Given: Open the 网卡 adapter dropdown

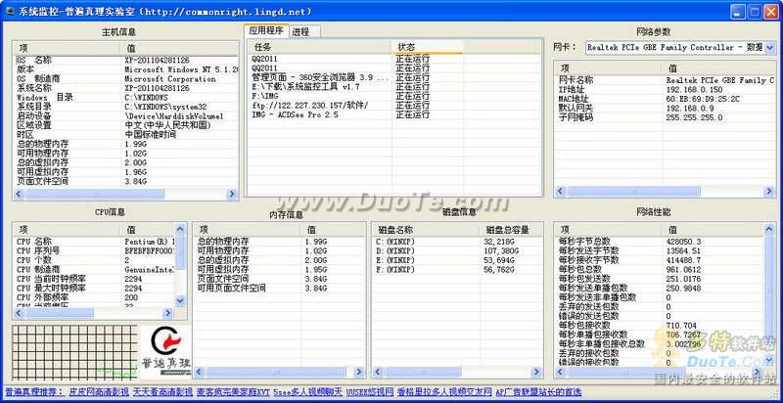Looking at the screenshot, I should click(x=769, y=47).
